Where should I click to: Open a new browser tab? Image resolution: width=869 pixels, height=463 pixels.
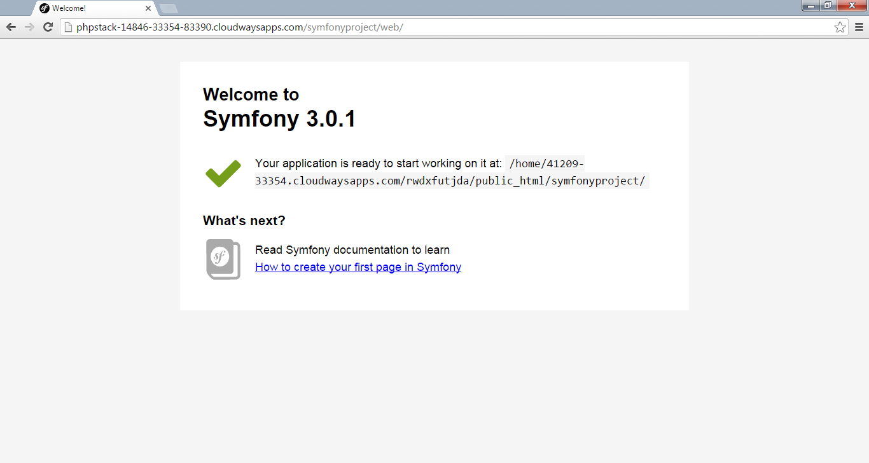(169, 8)
